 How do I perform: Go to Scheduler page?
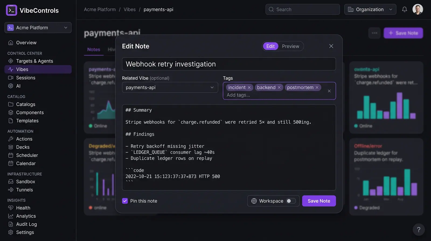coord(38,155)
